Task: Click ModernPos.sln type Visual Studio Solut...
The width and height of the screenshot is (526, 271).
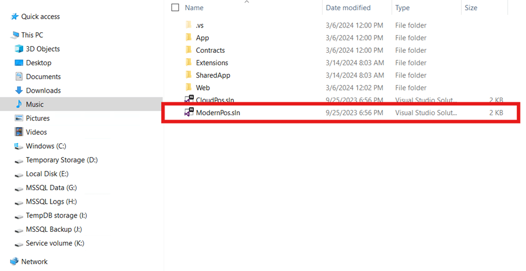Action: pos(426,113)
